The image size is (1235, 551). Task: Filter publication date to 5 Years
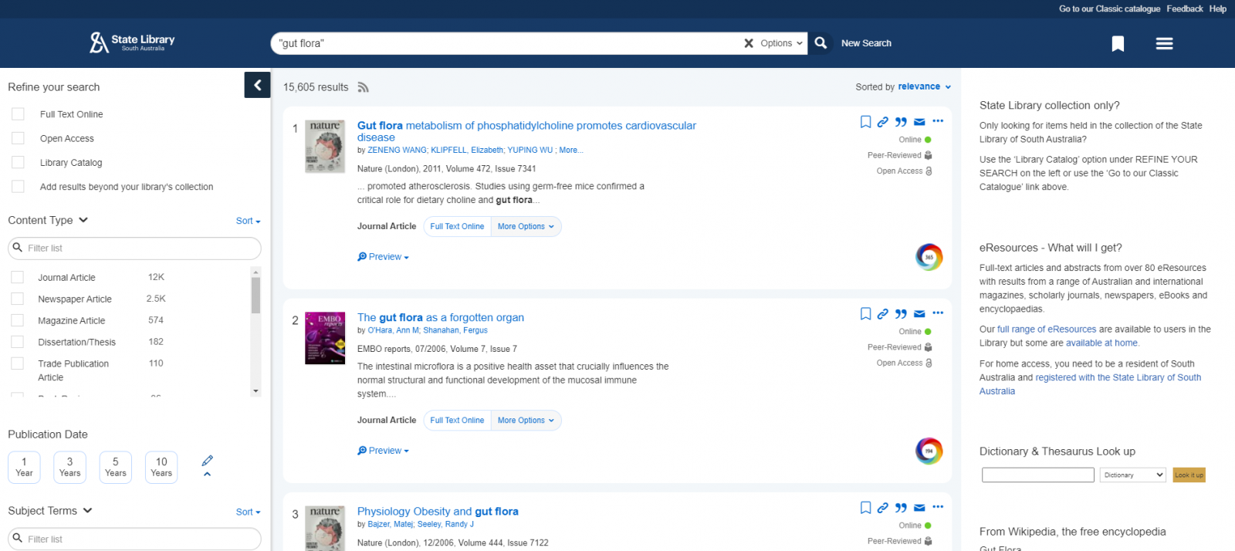pos(116,467)
